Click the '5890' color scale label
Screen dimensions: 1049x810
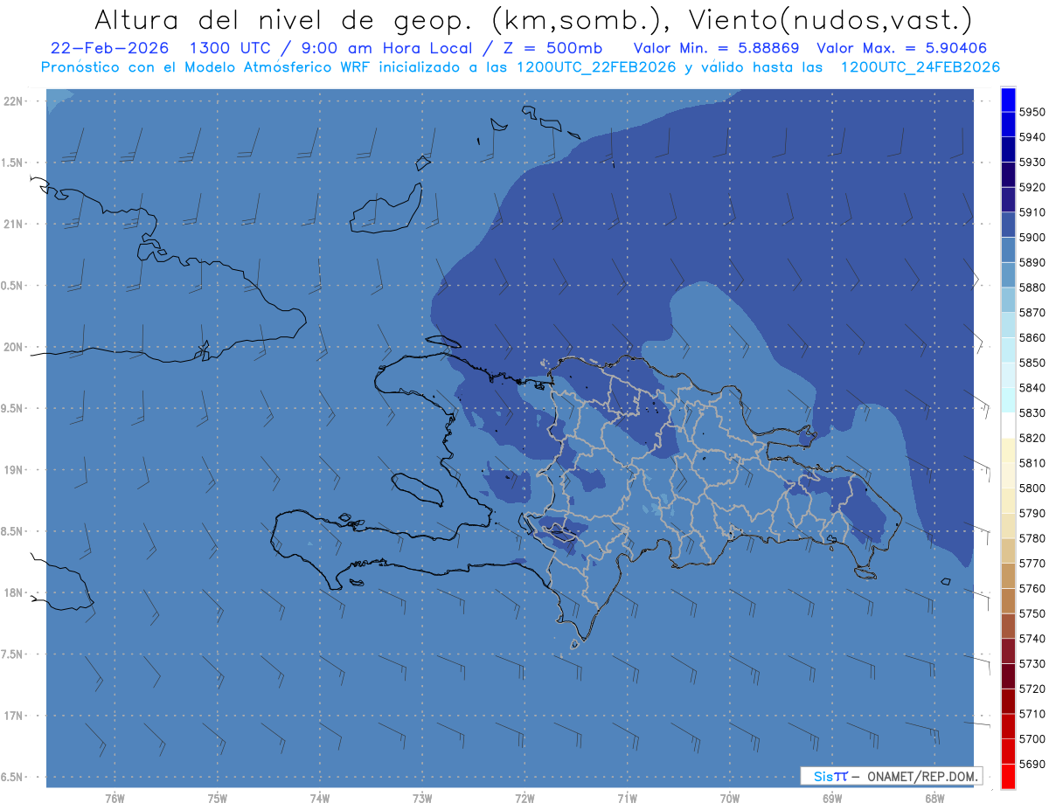coord(1032,262)
